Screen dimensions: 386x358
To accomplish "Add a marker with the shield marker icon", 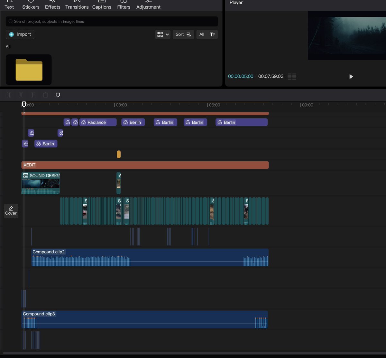I will pos(58,95).
